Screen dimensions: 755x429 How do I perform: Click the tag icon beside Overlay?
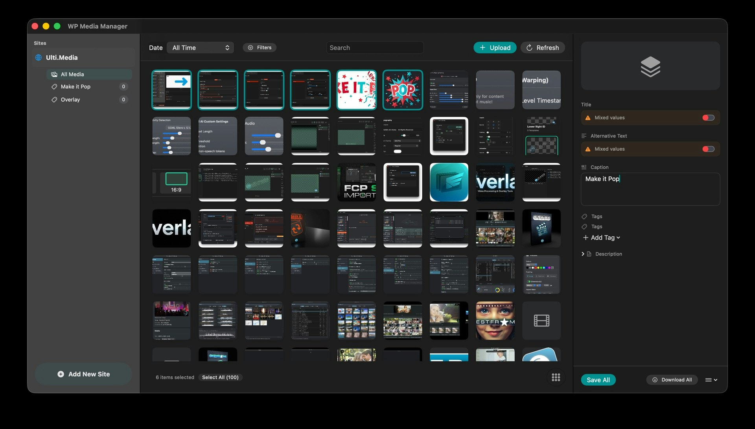54,100
